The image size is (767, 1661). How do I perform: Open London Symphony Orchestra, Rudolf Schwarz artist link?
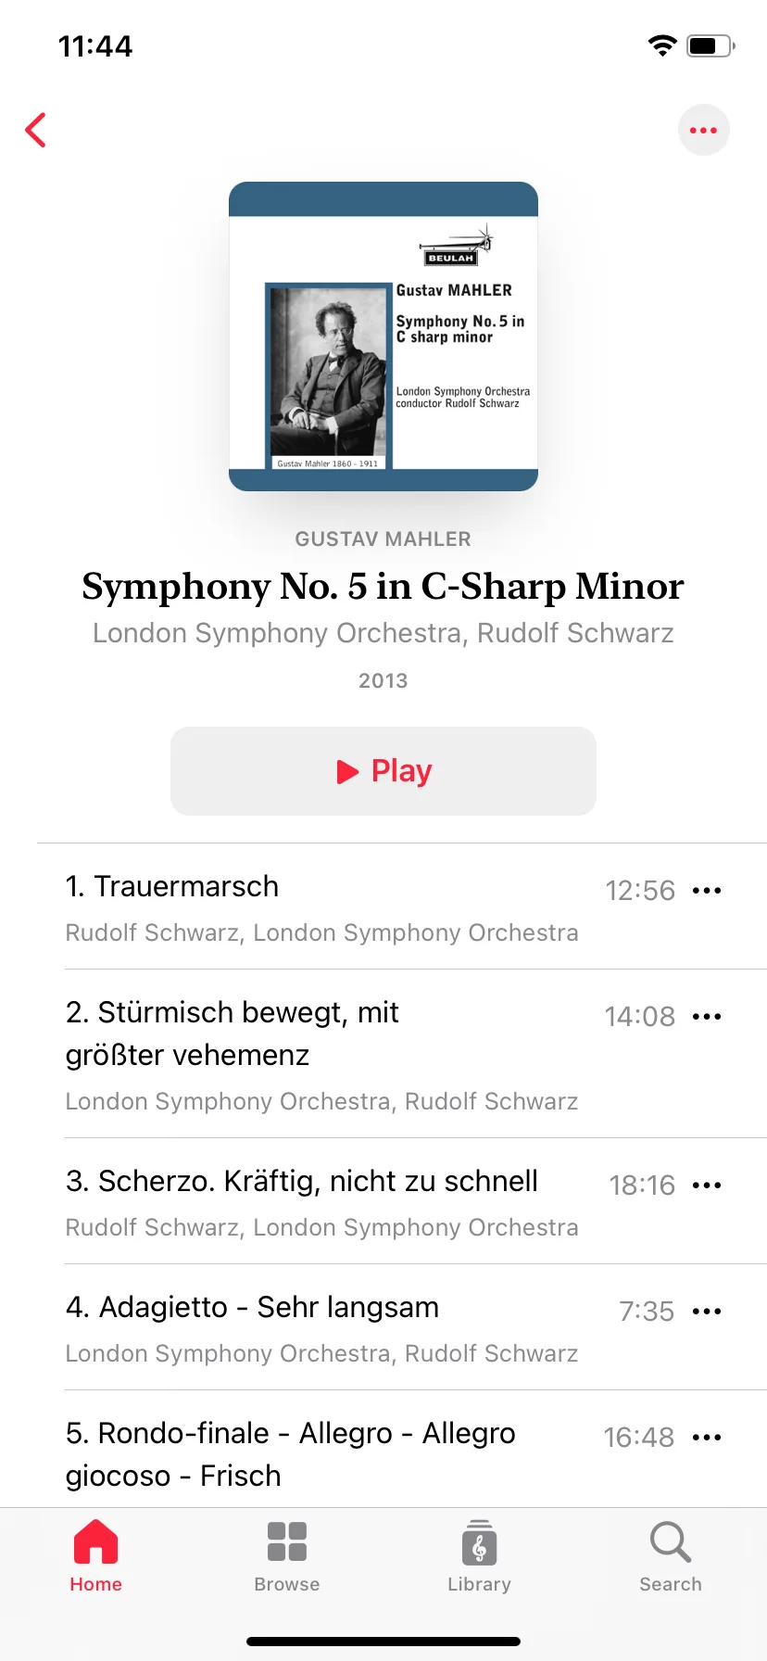coord(383,633)
